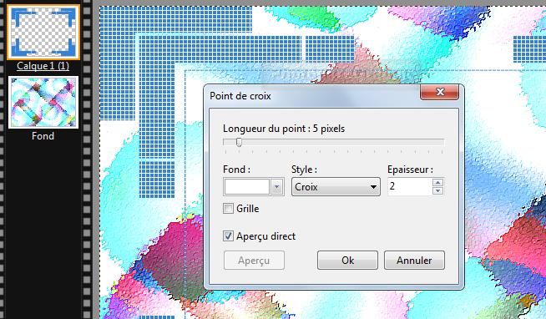This screenshot has height=319, width=546.
Task: Confirm the dialog with Ok
Action: click(347, 261)
